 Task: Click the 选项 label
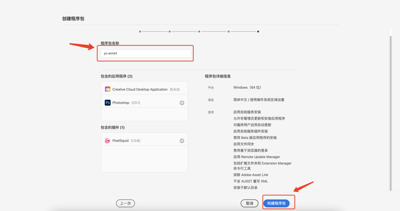211,112
